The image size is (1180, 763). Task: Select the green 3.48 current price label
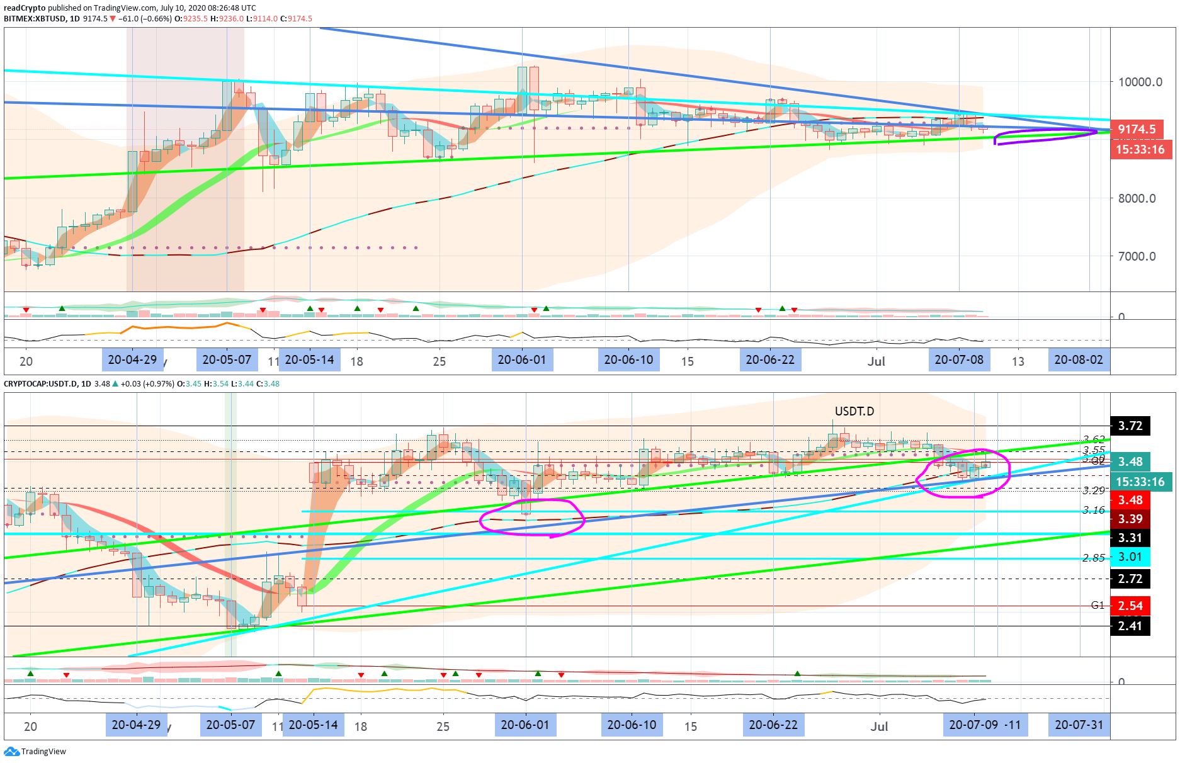[1130, 462]
